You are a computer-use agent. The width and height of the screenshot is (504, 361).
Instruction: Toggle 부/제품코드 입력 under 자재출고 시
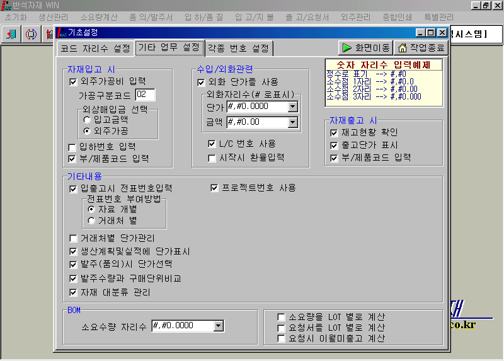pyautogui.click(x=335, y=158)
